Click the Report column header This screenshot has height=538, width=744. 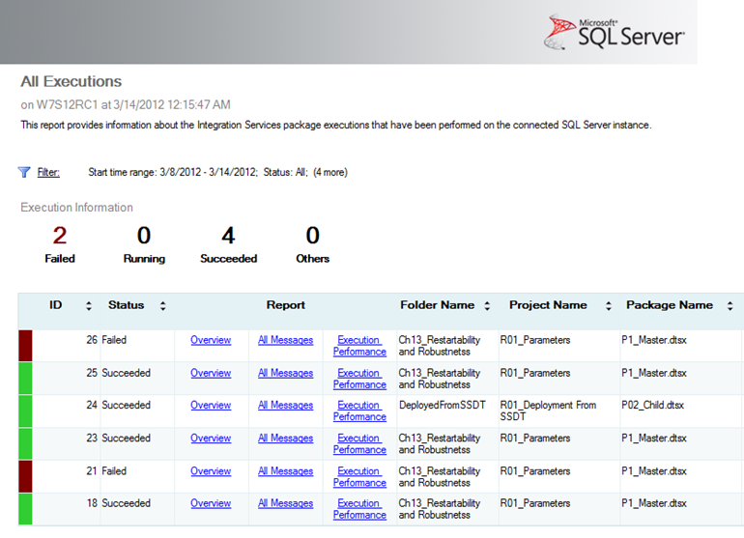(285, 305)
